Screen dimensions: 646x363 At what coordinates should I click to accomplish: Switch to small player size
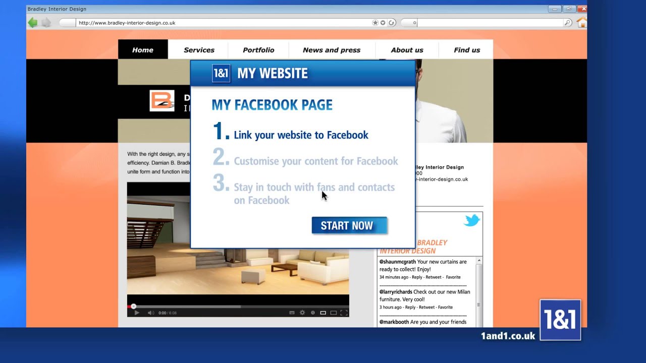323,313
